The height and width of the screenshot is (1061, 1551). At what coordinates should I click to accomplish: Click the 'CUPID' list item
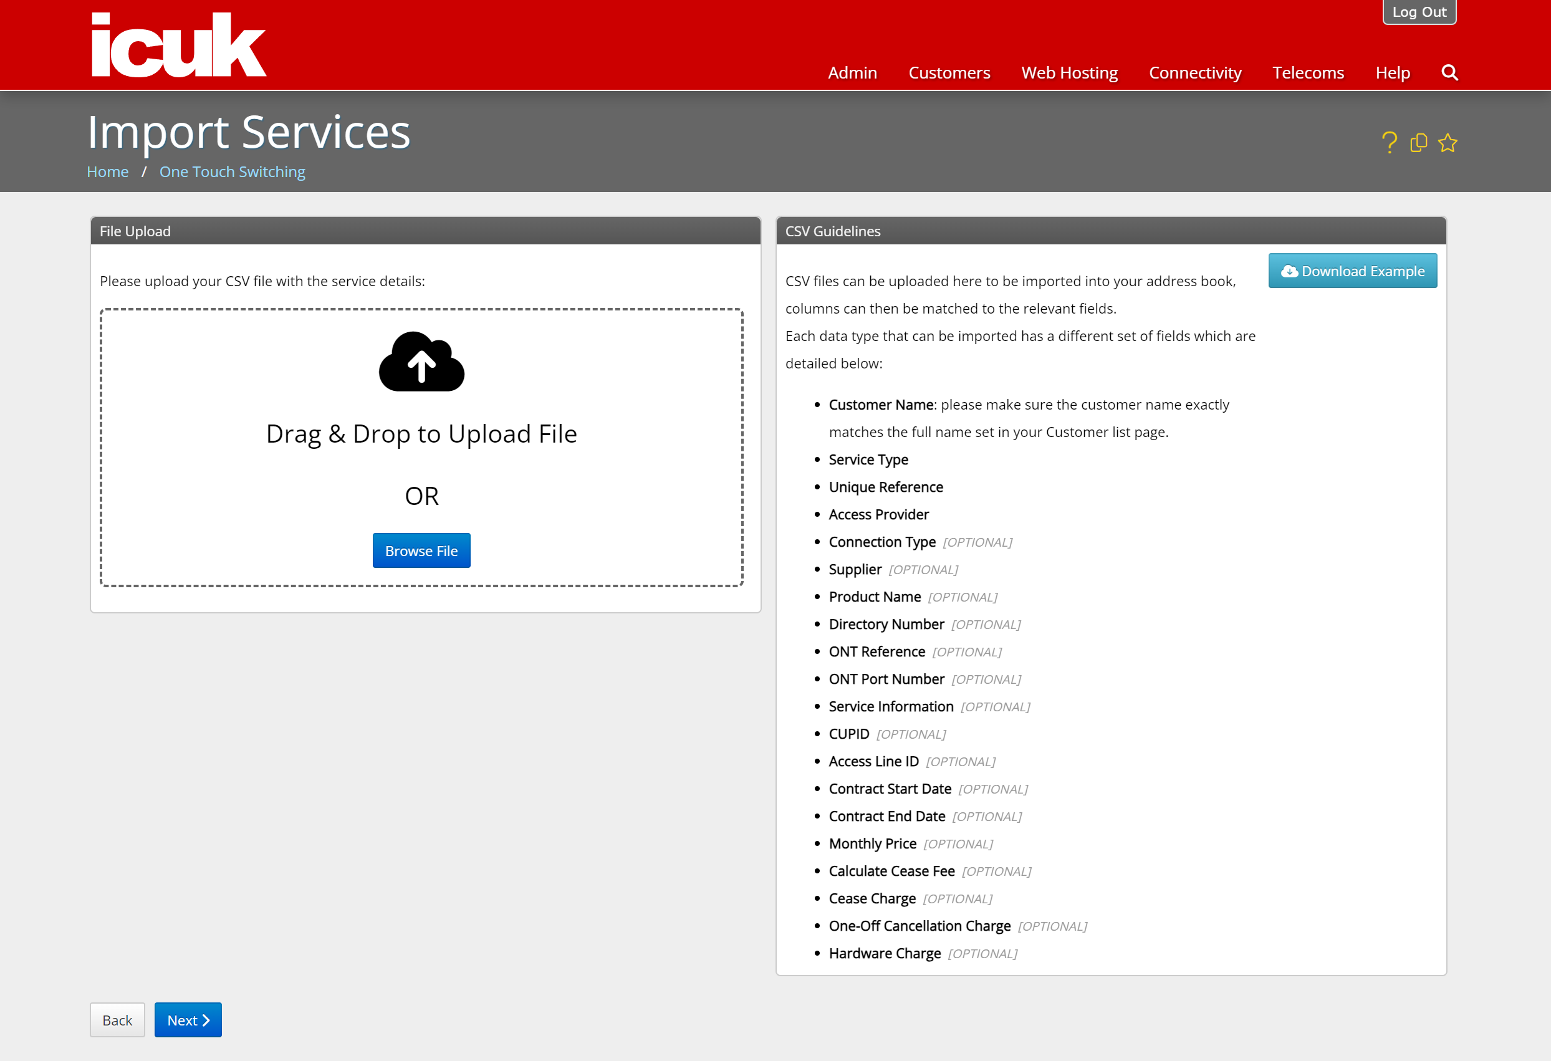pyautogui.click(x=887, y=733)
